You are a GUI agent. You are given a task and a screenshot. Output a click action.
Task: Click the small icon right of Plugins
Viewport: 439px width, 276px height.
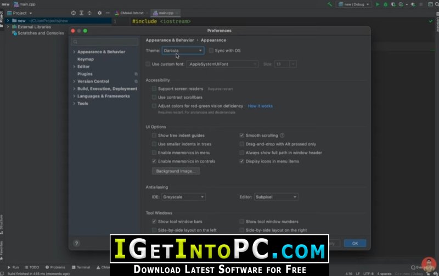(136, 74)
